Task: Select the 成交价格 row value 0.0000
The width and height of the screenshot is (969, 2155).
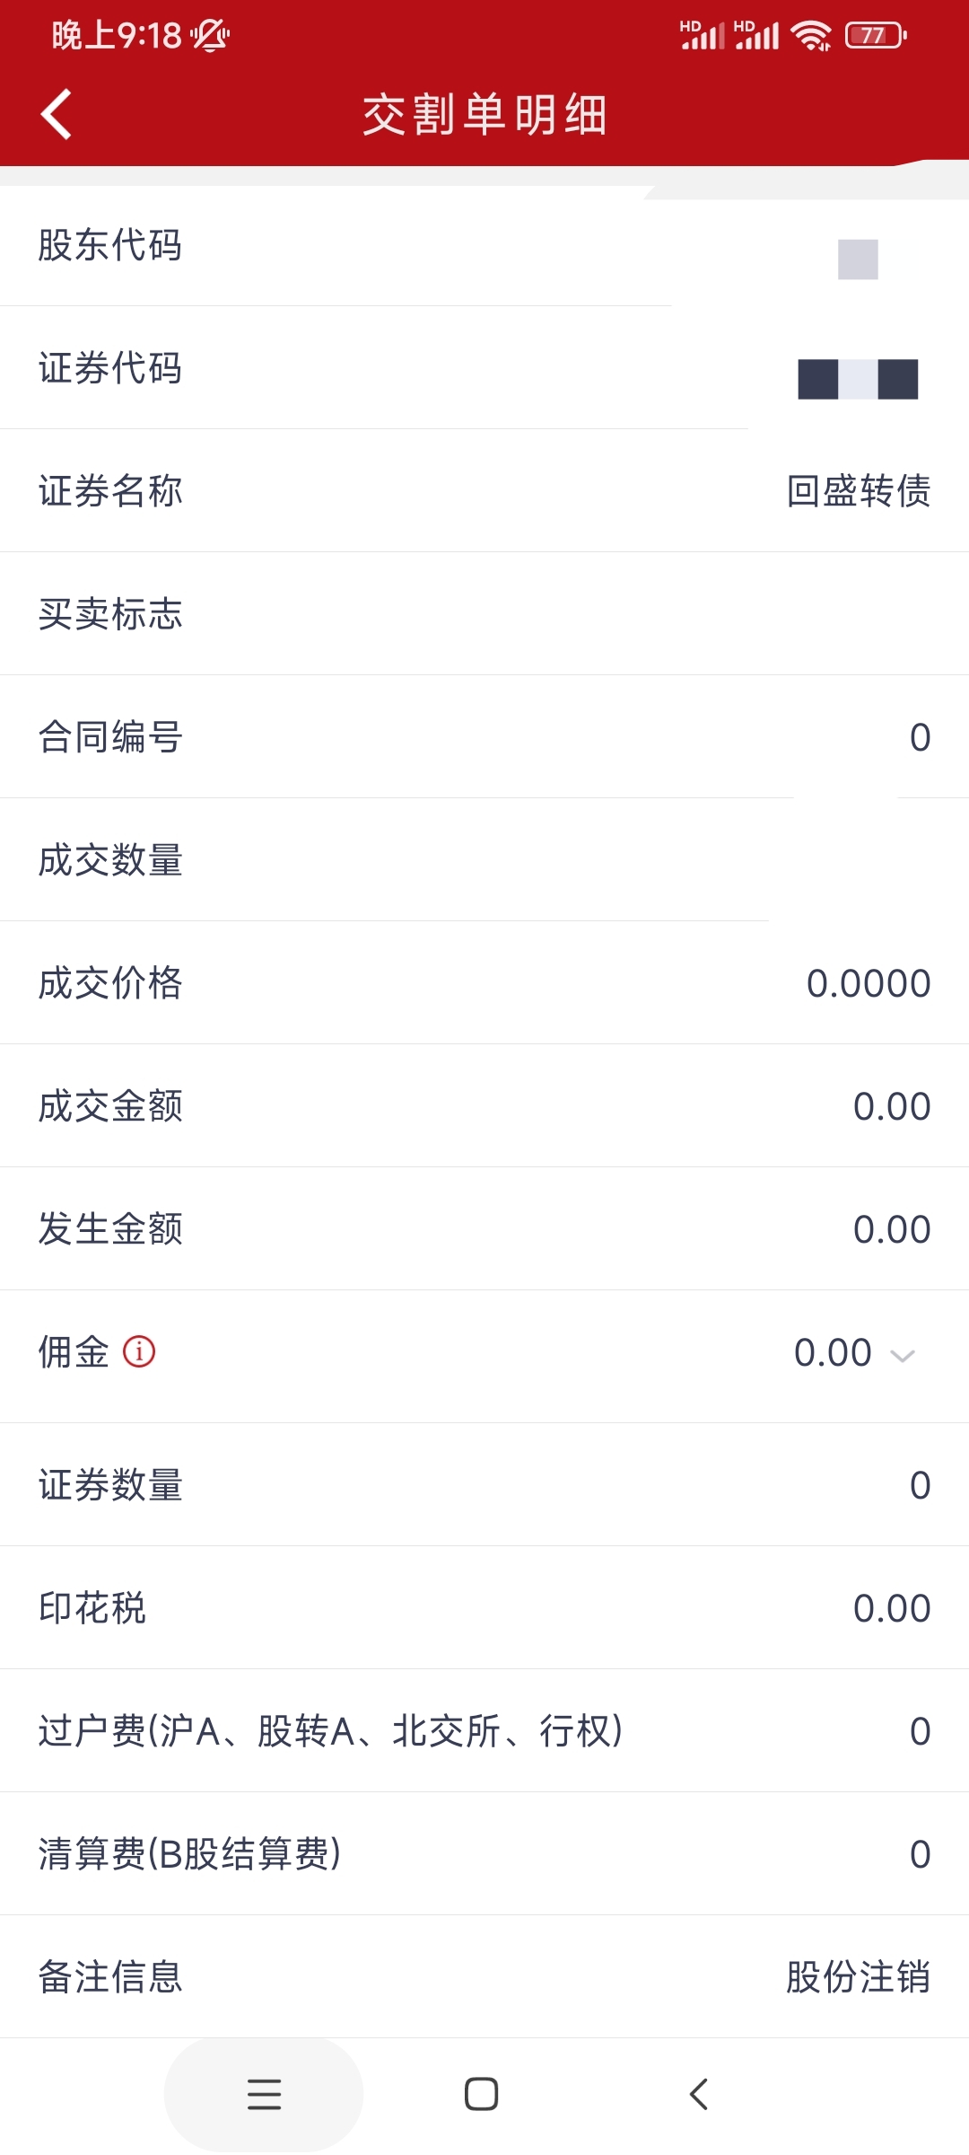Action: click(x=868, y=983)
